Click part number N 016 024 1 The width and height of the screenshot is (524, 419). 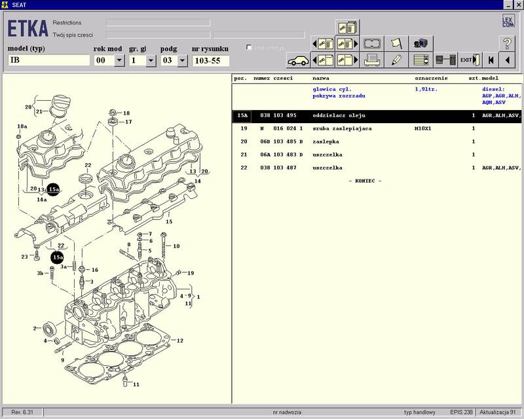pyautogui.click(x=282, y=128)
